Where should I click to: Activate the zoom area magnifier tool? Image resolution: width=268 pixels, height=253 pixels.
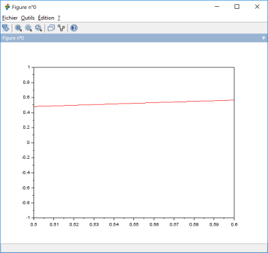[18, 28]
